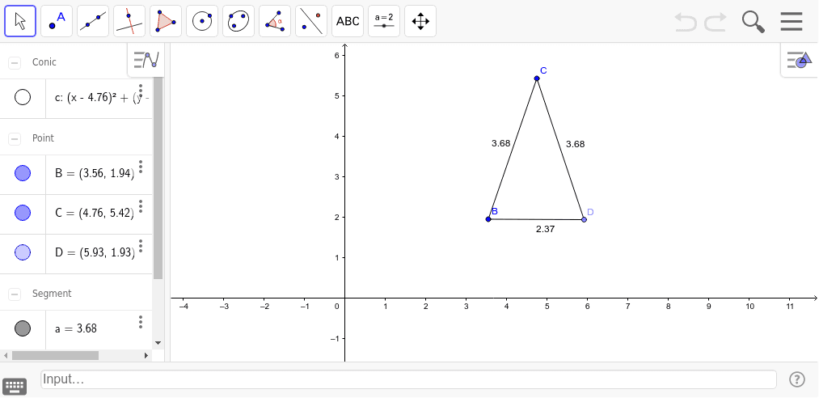Open options menu for point B
The width and height of the screenshot is (819, 398).
pos(141,167)
